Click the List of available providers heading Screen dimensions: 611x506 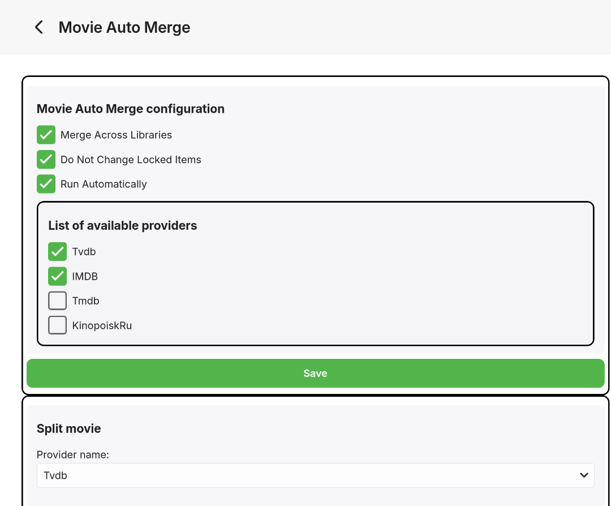[123, 226]
